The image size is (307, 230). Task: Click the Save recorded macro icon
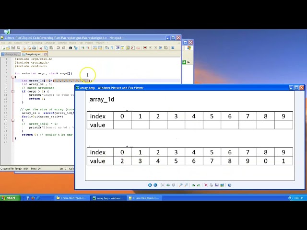click(166, 48)
